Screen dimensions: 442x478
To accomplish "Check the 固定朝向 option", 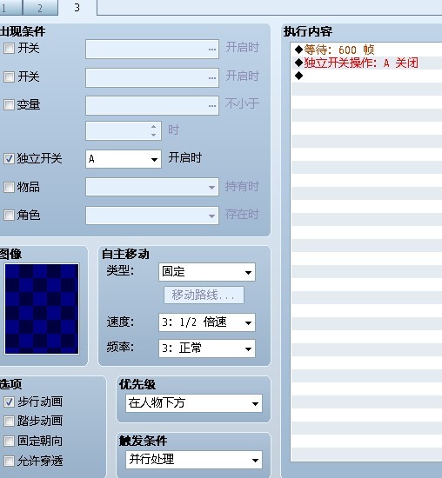I will tap(9, 441).
